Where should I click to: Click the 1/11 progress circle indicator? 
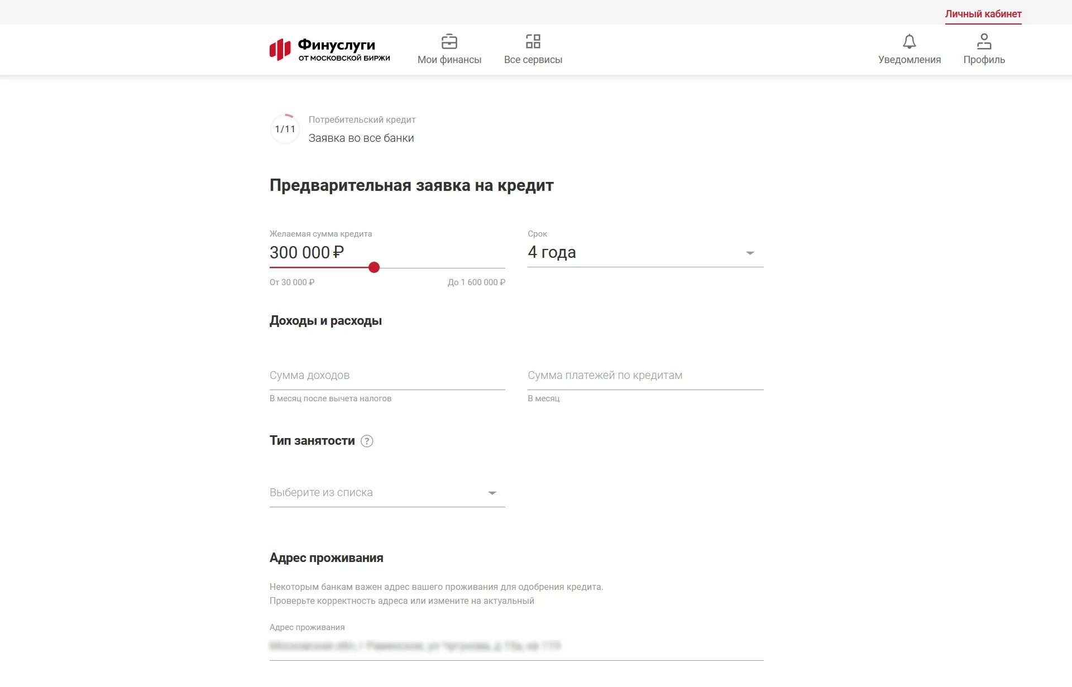pos(285,129)
